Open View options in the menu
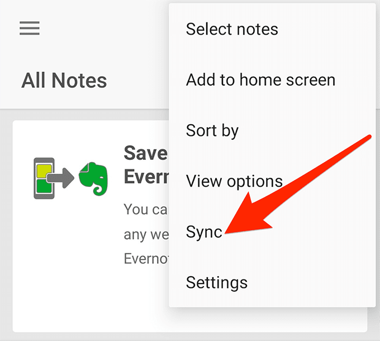Image resolution: width=380 pixels, height=341 pixels. coord(272,181)
